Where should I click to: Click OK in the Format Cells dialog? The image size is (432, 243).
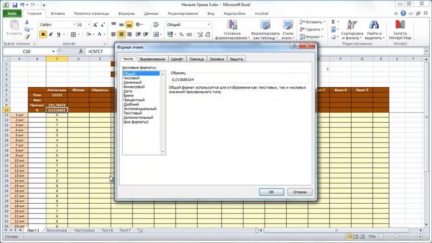pos(271,192)
